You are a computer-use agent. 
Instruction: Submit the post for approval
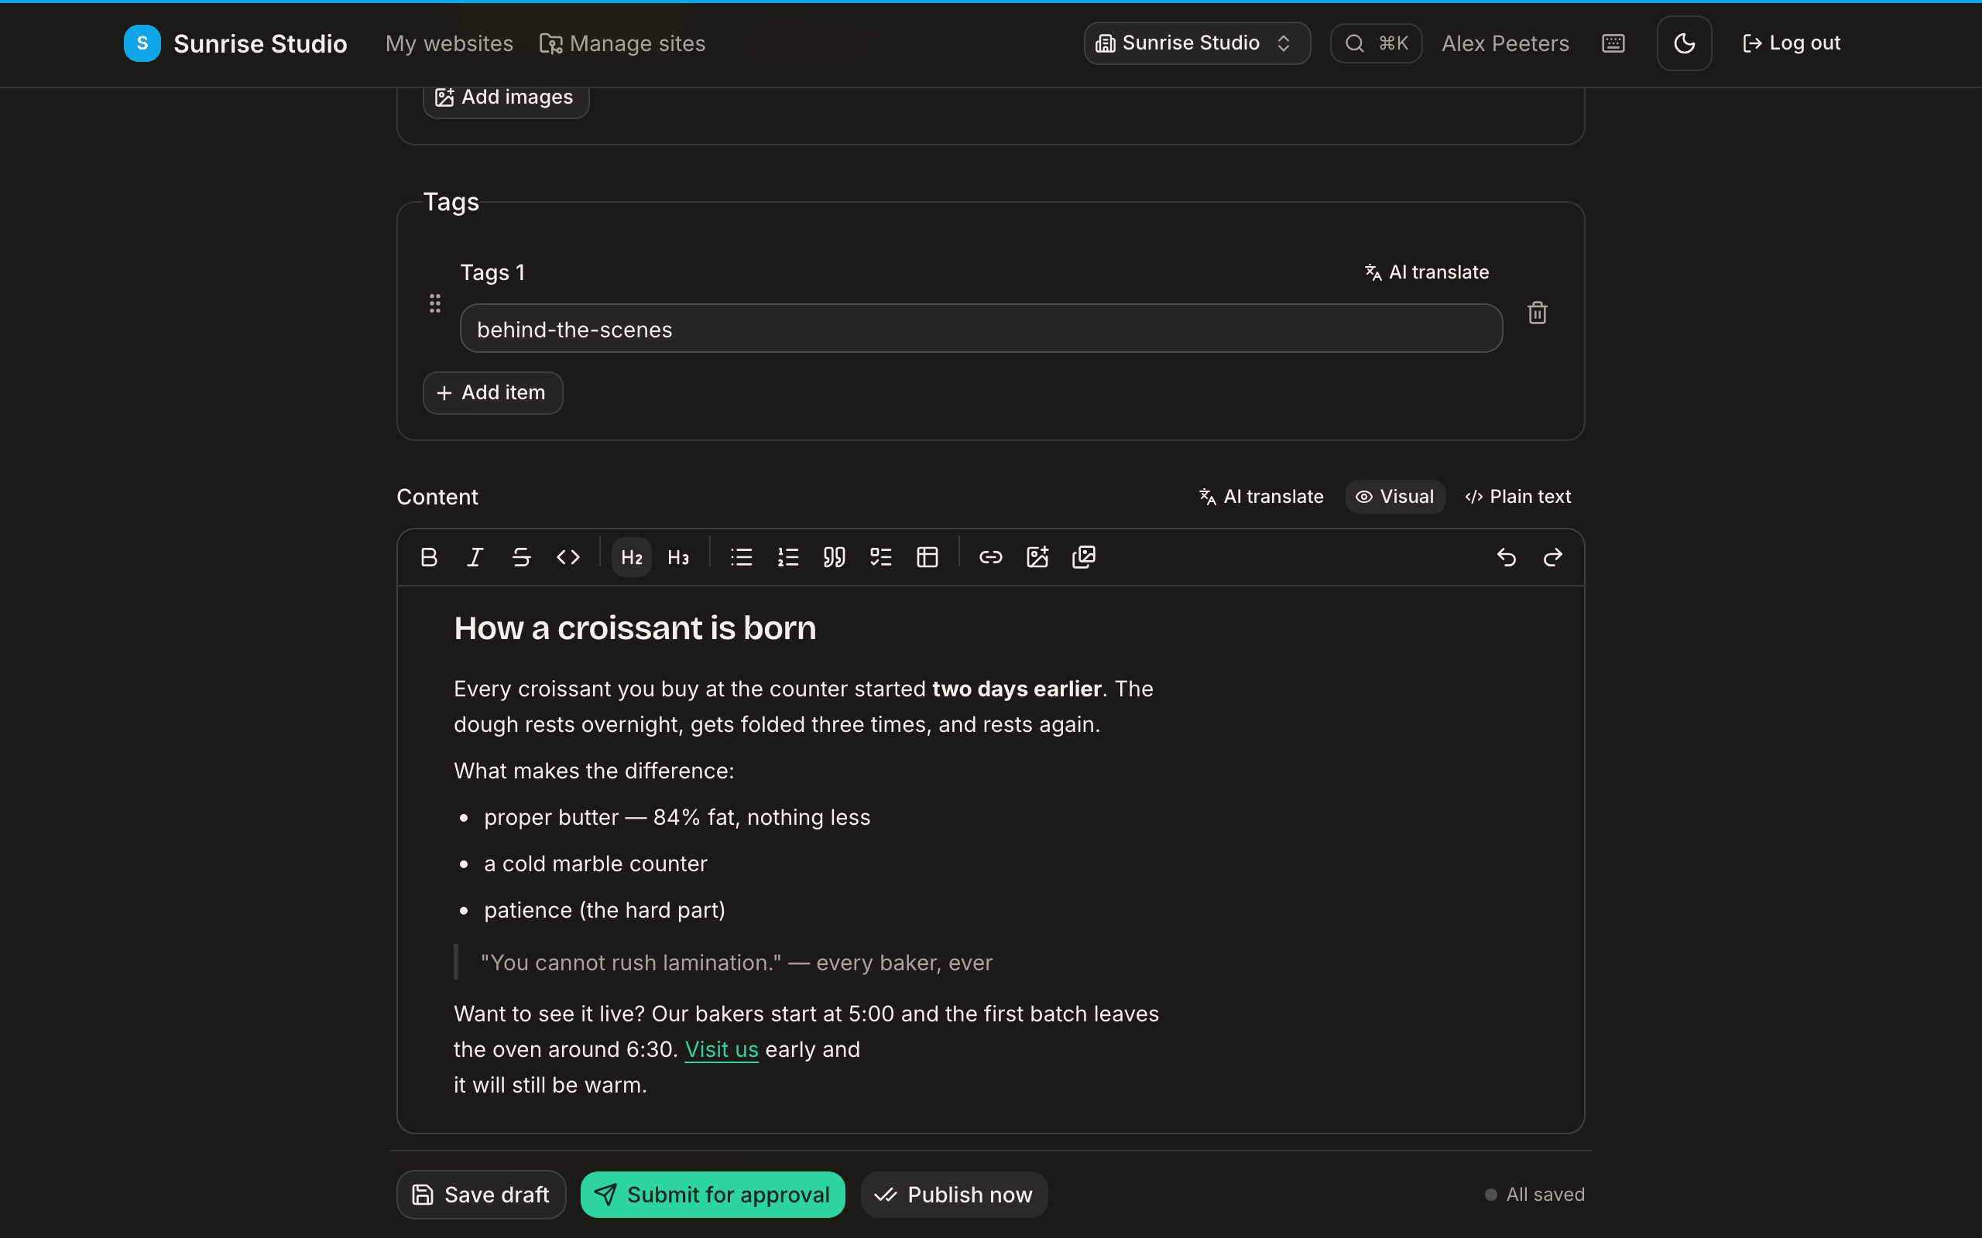[712, 1195]
